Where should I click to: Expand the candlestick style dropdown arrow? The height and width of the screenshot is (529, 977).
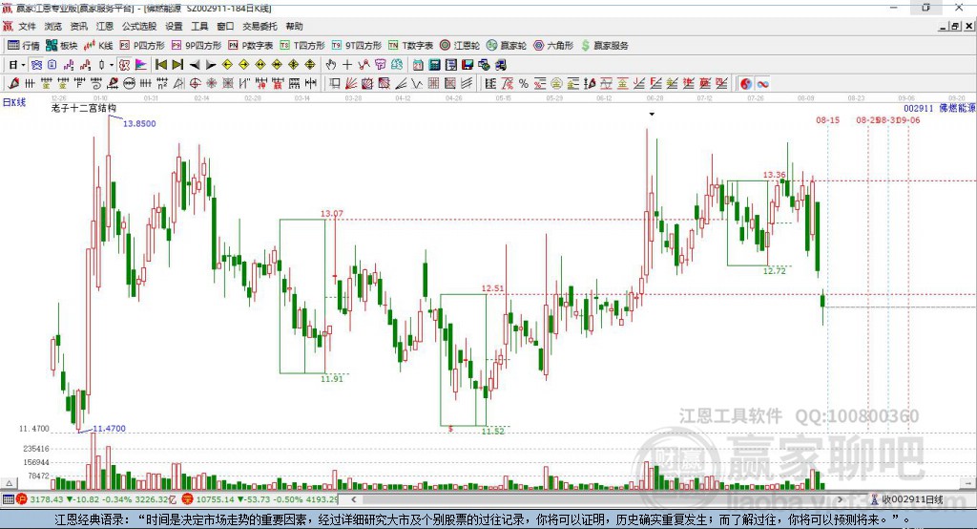coord(112,65)
